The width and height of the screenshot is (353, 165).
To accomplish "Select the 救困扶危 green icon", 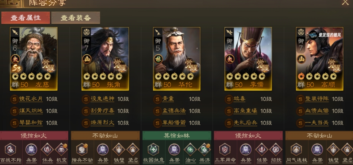I will (153, 149).
